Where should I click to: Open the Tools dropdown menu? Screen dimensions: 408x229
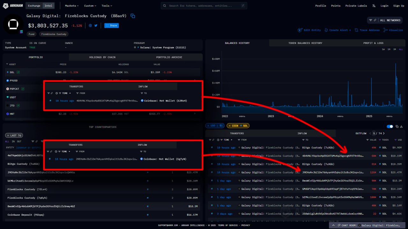107,6
